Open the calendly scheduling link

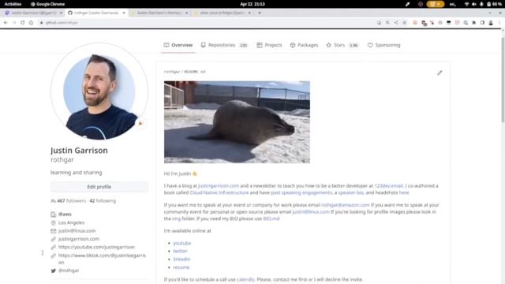tap(245, 279)
